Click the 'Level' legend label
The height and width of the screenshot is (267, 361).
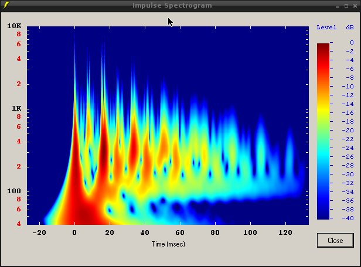coord(326,28)
